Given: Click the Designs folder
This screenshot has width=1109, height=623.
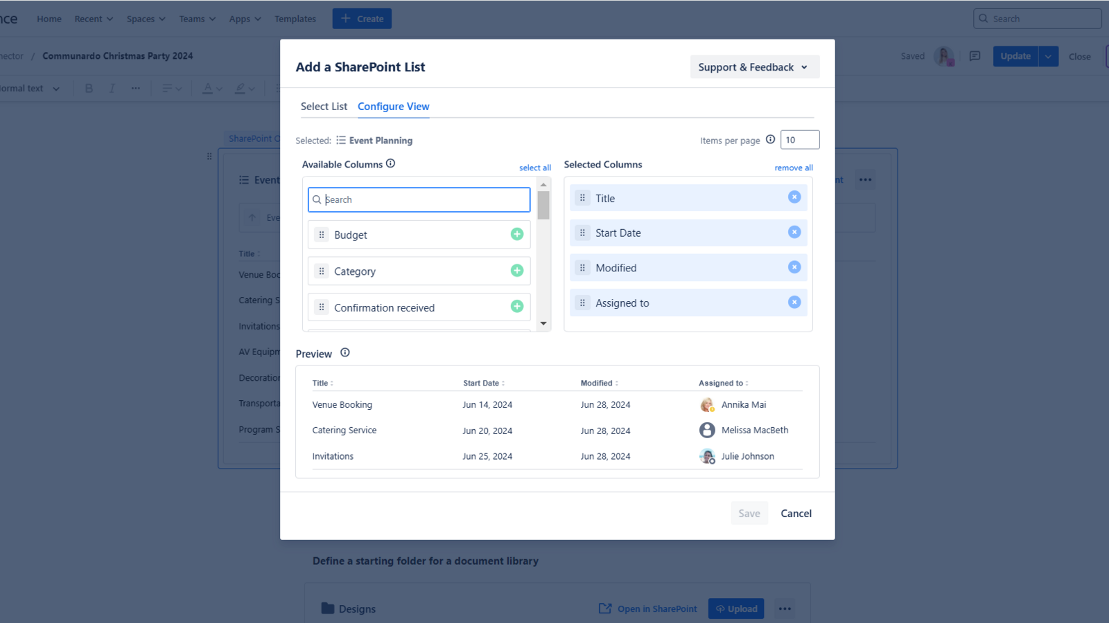Looking at the screenshot, I should (349, 608).
